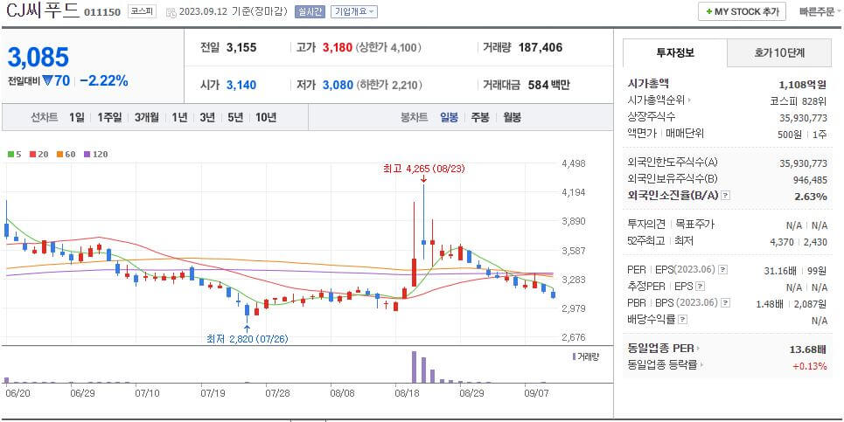Click the 최저 2,820 (07/26) chart marker
This screenshot has width=844, height=422.
247,339
